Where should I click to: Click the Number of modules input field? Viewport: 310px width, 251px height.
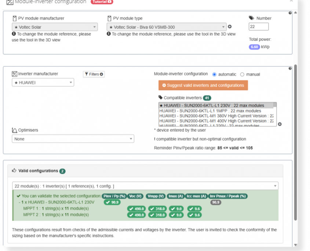tap(259, 26)
